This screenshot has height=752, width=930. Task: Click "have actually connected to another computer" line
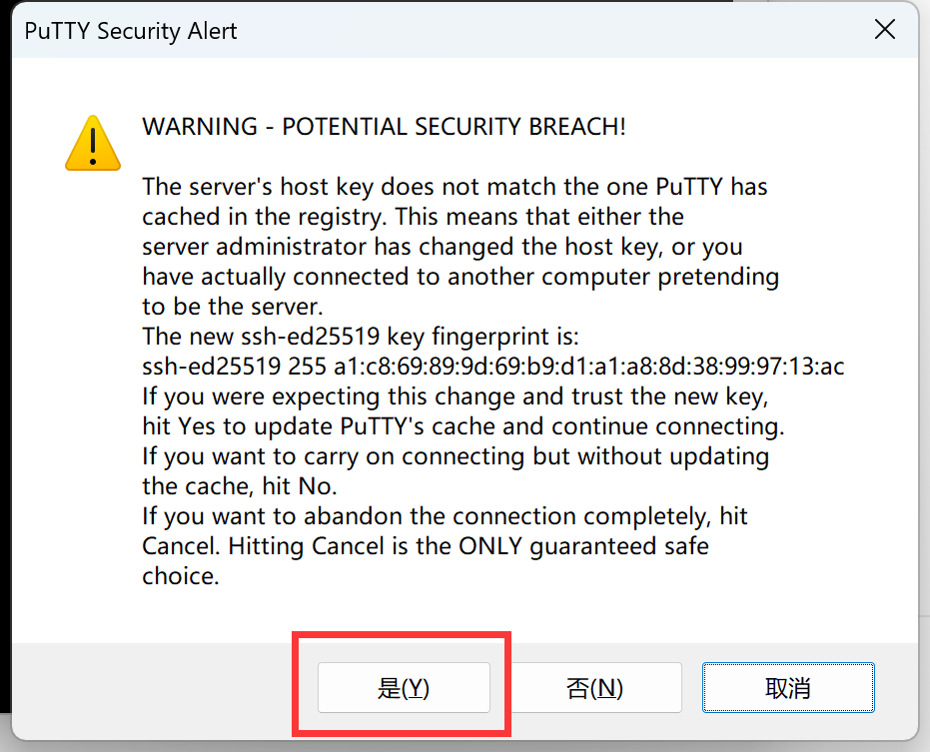[x=461, y=277]
